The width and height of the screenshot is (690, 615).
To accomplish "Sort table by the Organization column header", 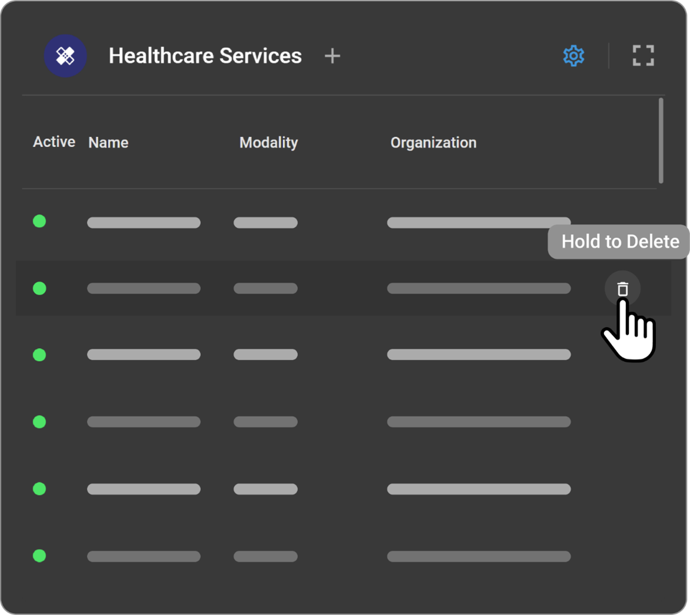I will click(x=433, y=142).
